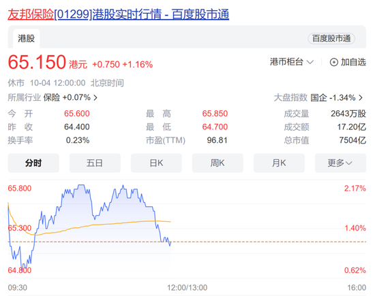Click the 最低 value 64.700
Viewport: 375px width, 296px height.
[215, 127]
